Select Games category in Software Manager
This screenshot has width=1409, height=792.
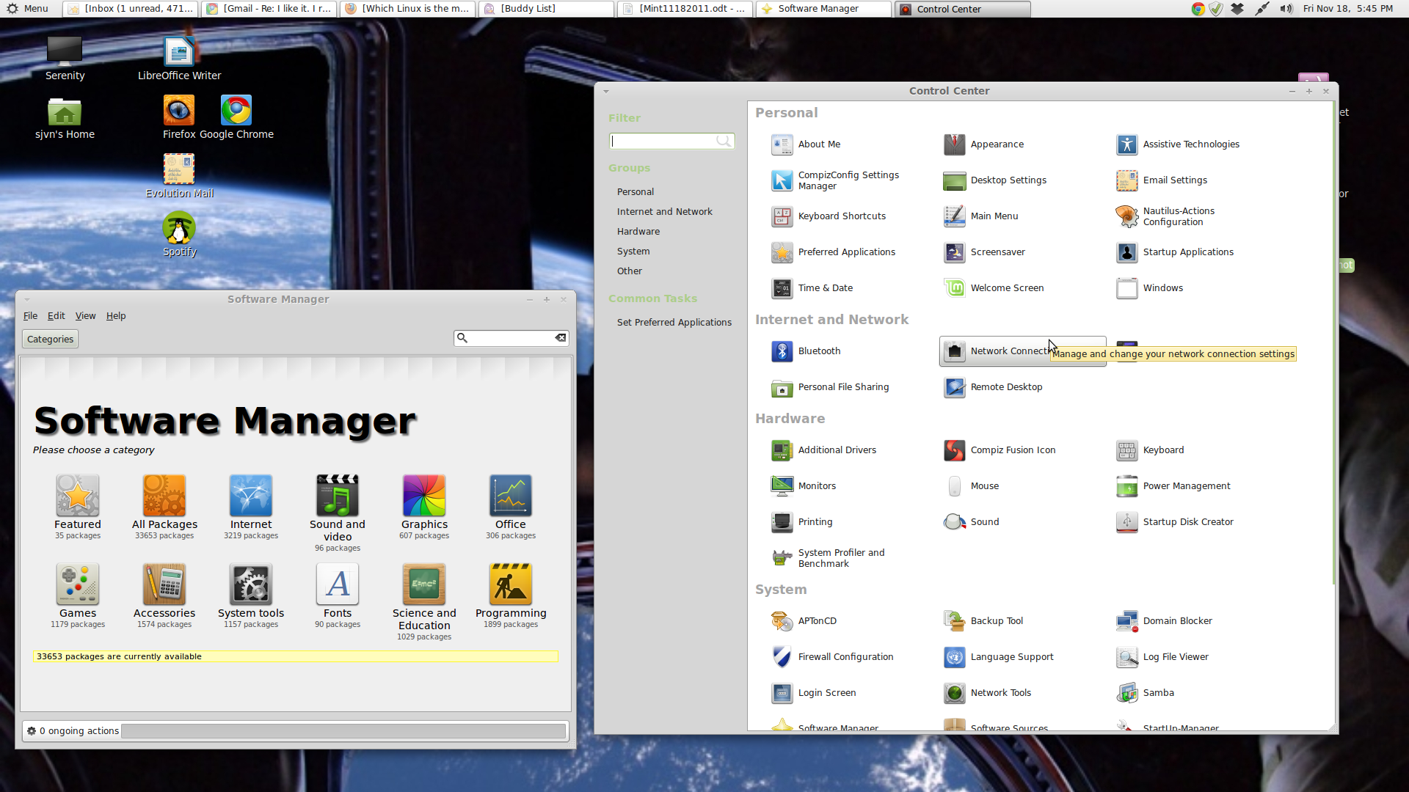pos(78,596)
